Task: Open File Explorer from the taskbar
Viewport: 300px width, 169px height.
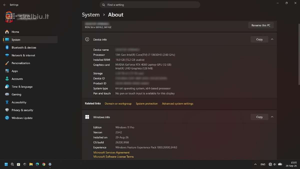Action: (x=31, y=164)
